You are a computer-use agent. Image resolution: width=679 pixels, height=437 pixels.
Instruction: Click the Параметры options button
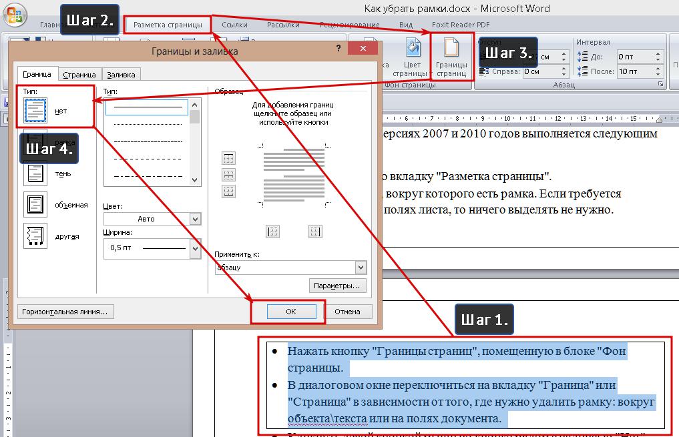337,286
